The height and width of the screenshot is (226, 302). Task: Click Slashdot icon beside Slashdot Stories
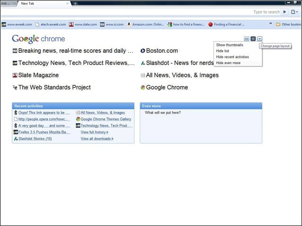(16, 139)
